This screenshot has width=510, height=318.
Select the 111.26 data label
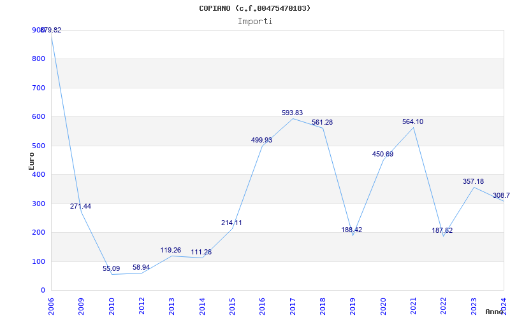point(201,252)
